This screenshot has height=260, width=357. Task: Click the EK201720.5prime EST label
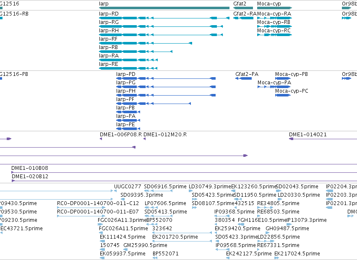pos(175,237)
